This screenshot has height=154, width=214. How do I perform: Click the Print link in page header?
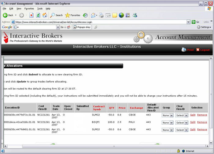pyautogui.click(x=190, y=50)
